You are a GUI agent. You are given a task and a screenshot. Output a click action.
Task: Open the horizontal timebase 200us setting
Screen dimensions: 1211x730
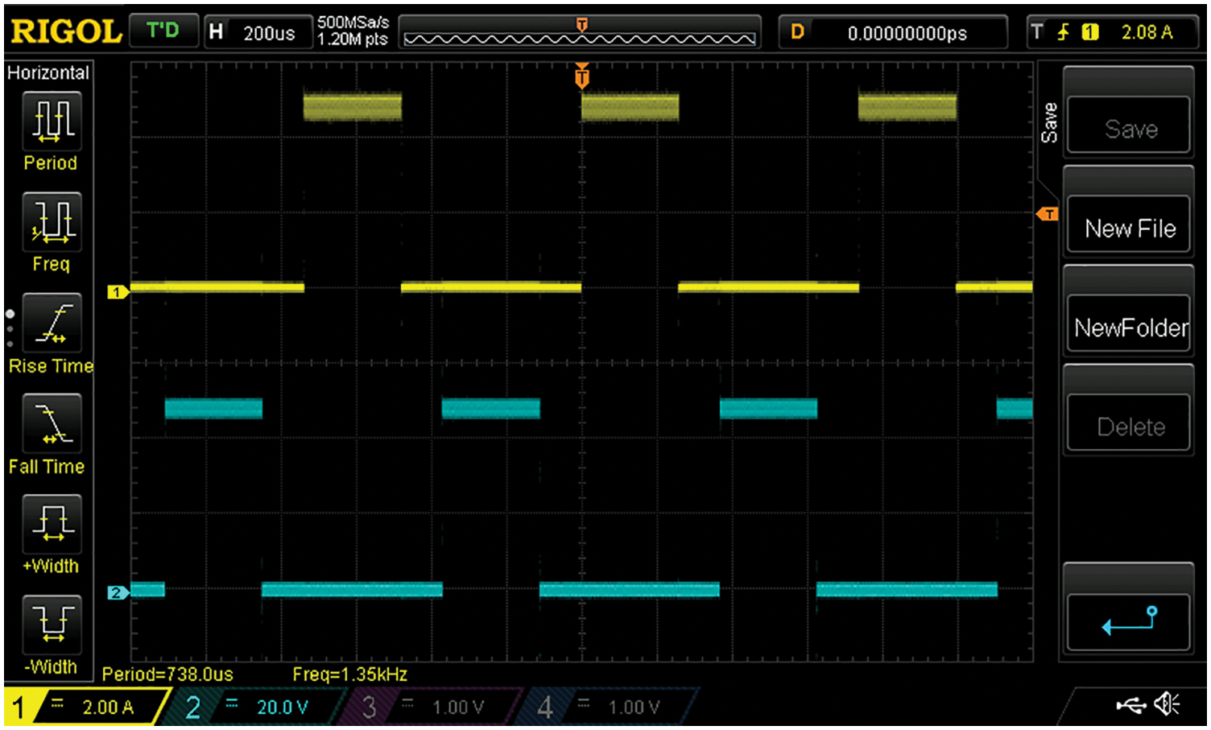point(257,33)
